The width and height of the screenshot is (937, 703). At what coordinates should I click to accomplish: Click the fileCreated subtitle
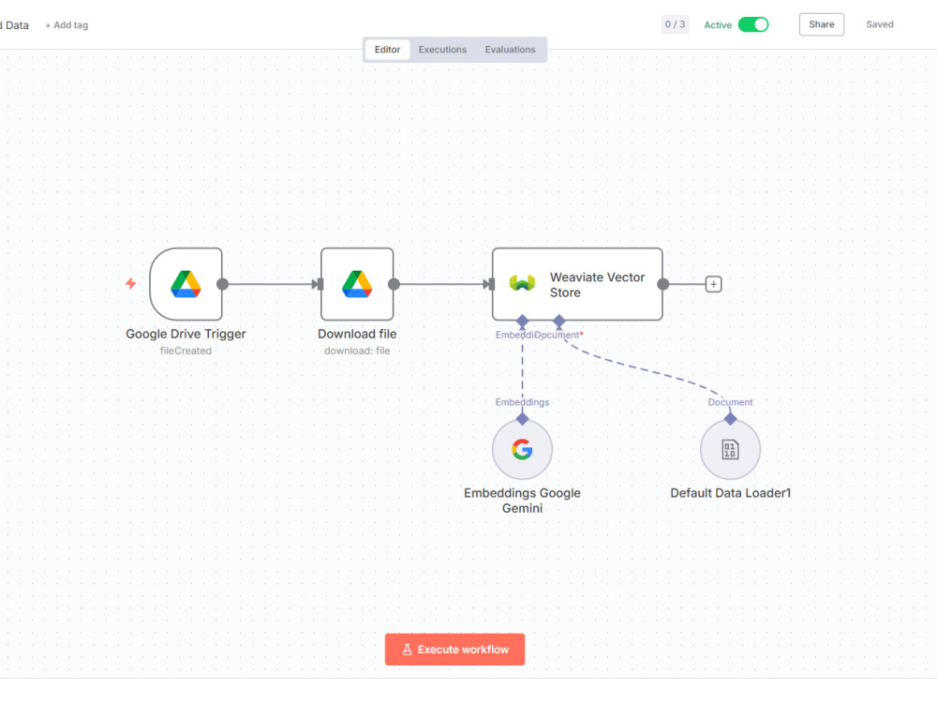coord(186,351)
